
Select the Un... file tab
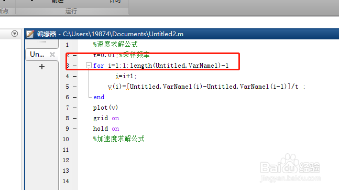tap(37, 55)
